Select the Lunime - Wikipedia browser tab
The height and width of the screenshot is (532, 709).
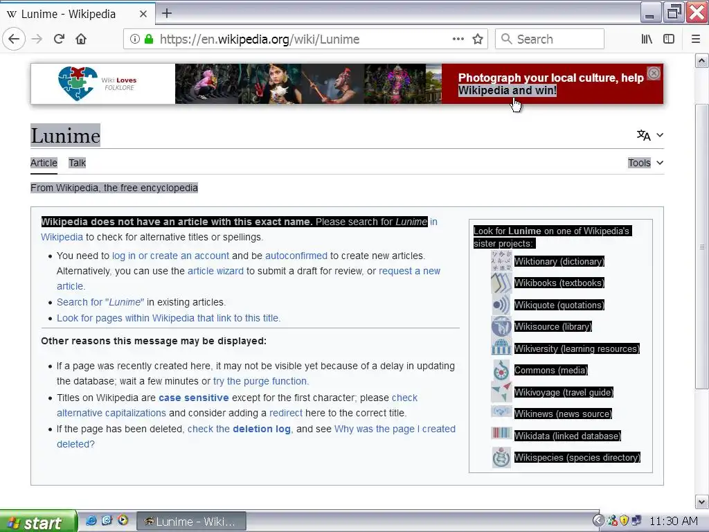pos(77,14)
